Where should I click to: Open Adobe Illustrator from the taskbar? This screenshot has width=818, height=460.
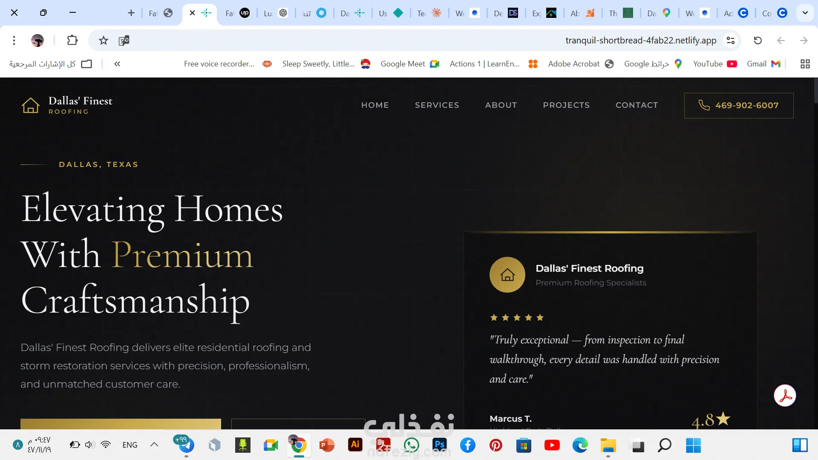(355, 445)
